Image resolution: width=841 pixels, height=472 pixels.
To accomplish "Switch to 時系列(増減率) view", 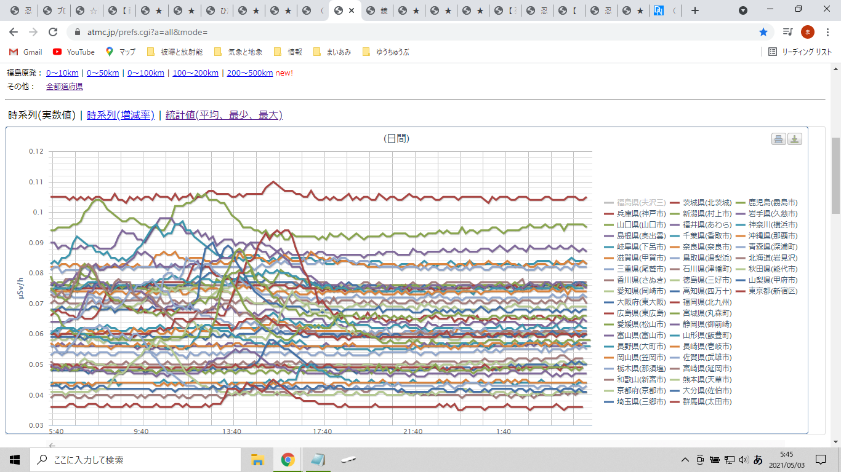I will pyautogui.click(x=121, y=115).
